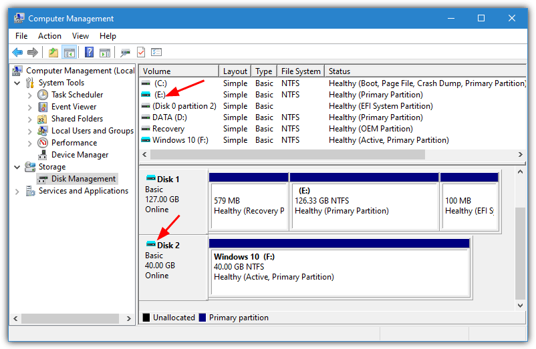Open the Help menu
Screen dimensions: 536x349
pos(108,36)
